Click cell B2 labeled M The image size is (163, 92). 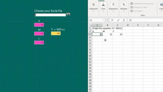107,31
